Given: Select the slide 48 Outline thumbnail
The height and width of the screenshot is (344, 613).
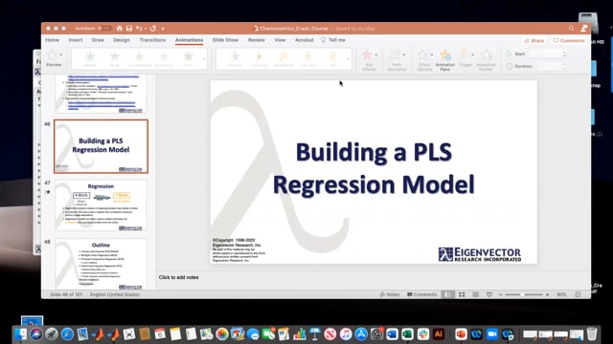Looking at the screenshot, I should pyautogui.click(x=101, y=264).
